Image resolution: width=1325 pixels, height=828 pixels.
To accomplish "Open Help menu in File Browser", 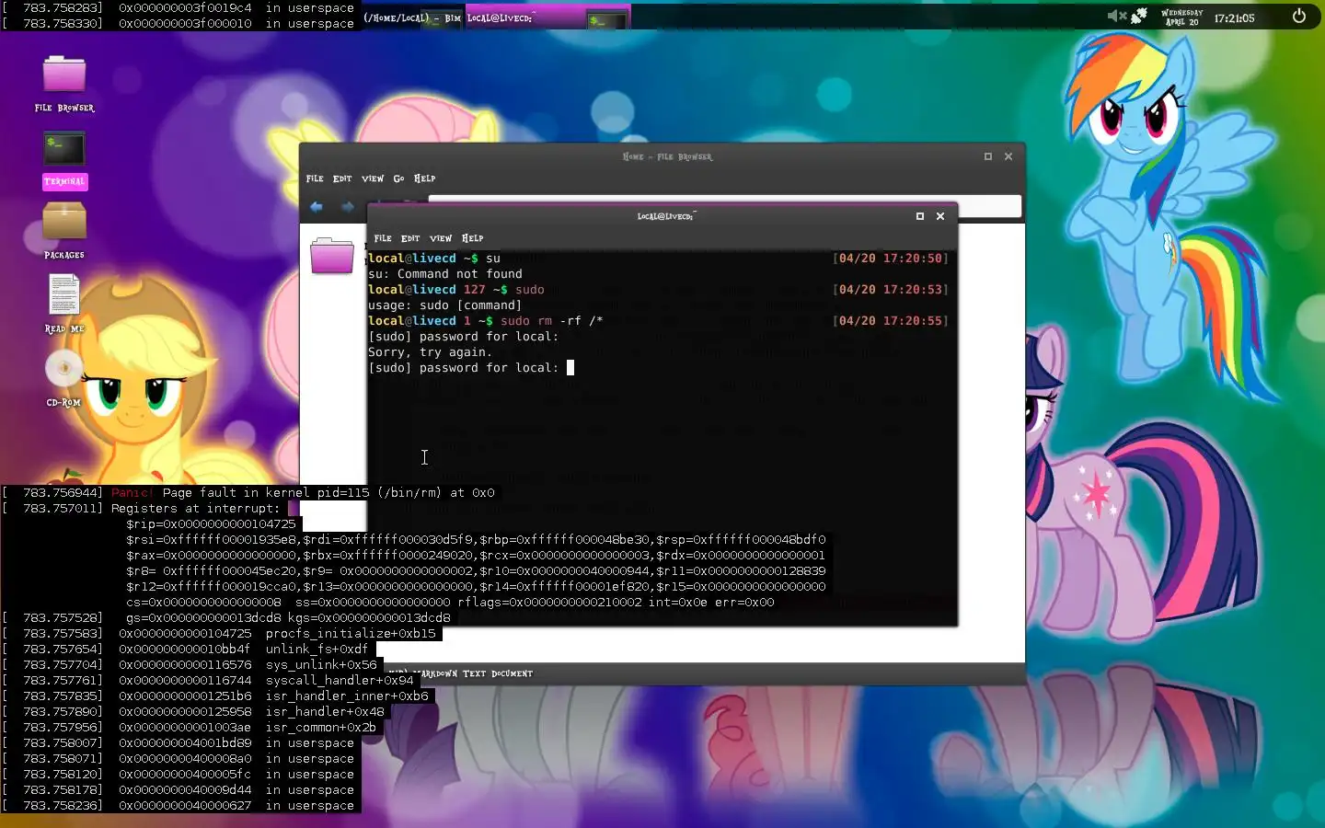I will [x=424, y=178].
